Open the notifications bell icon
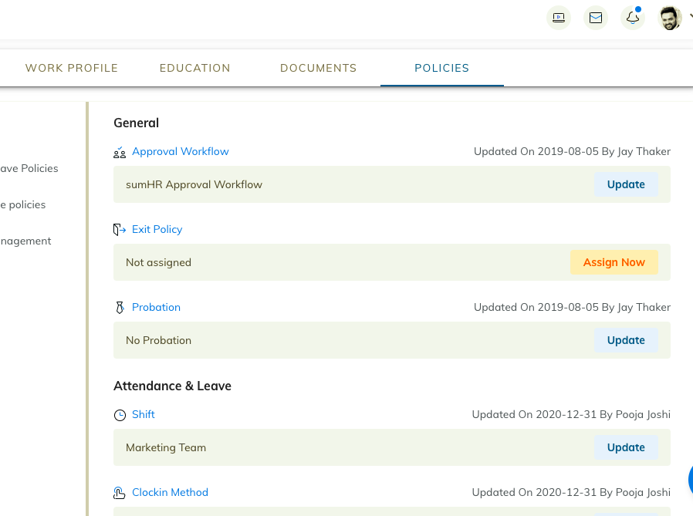The image size is (693, 516). pos(633,18)
